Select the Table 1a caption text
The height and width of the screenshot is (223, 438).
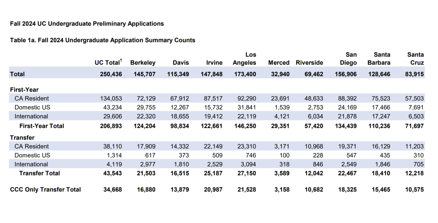coord(103,40)
